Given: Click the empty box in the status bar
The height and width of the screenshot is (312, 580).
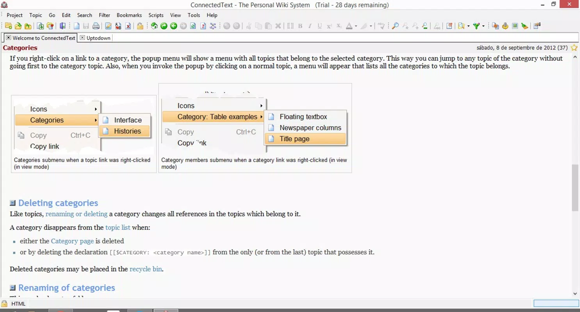Looking at the screenshot, I should click(556, 303).
